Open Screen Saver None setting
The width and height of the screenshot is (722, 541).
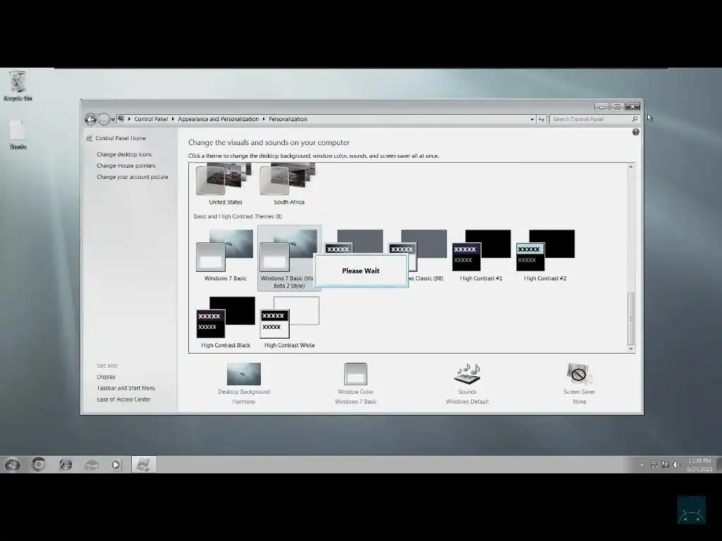click(580, 384)
